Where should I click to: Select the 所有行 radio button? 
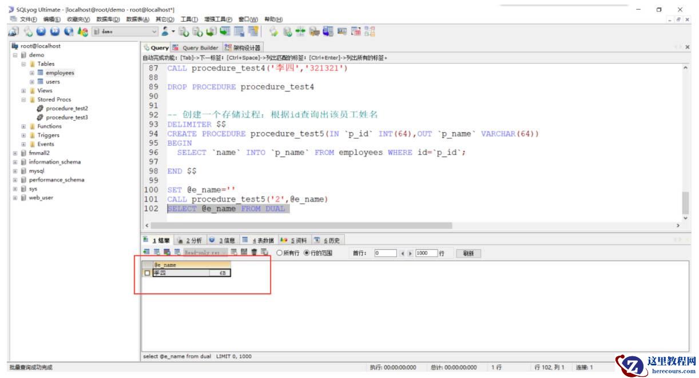279,253
